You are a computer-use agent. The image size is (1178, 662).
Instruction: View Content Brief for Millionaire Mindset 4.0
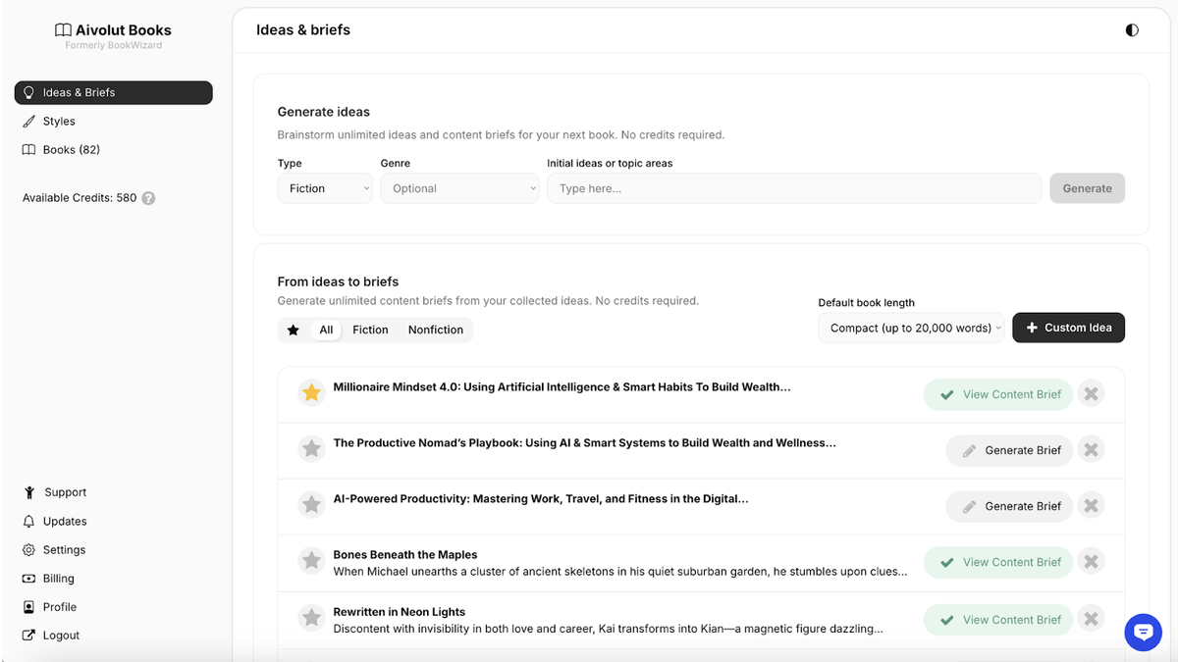tap(998, 394)
